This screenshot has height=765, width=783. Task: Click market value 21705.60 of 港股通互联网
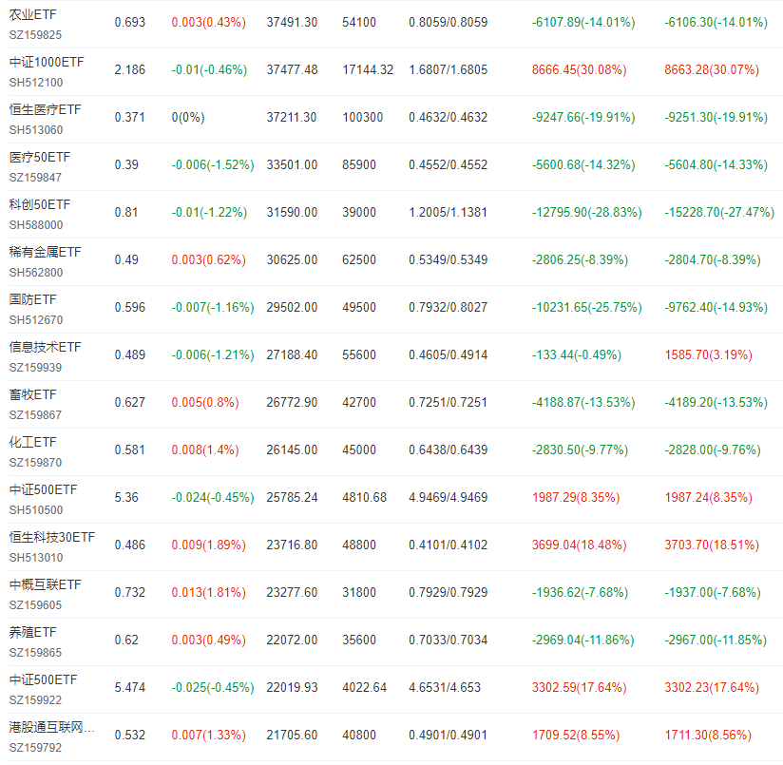[x=292, y=735]
